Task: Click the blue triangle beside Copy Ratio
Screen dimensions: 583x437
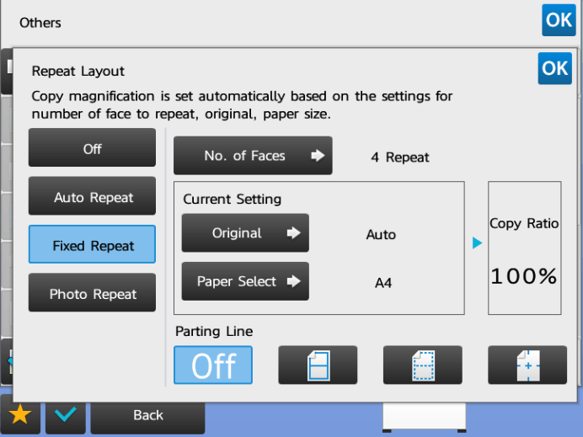Action: click(477, 243)
